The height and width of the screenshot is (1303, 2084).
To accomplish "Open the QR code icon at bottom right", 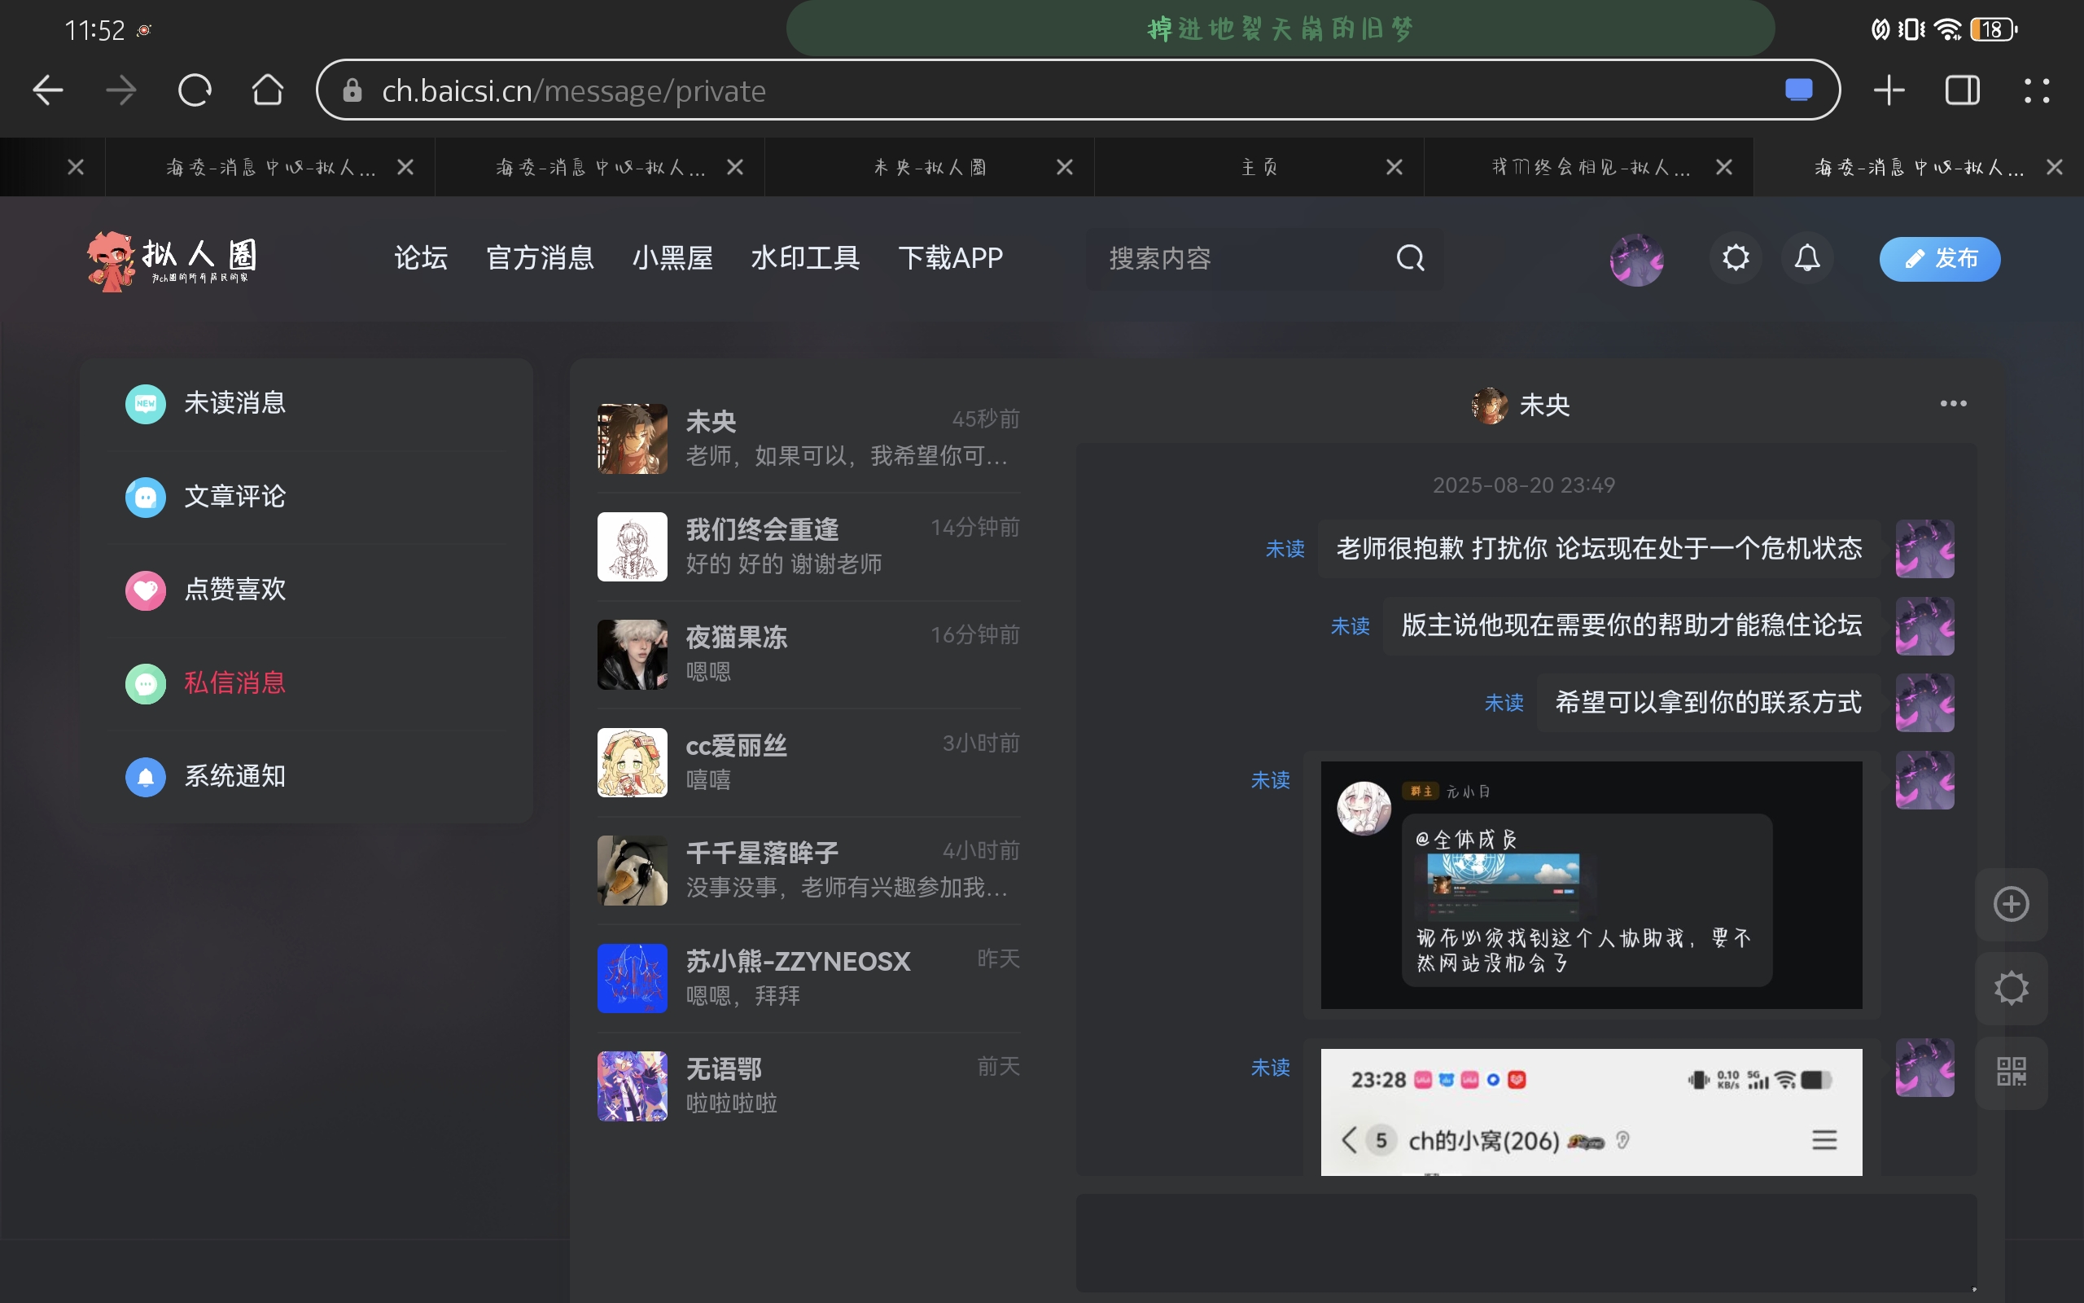I will (2010, 1072).
